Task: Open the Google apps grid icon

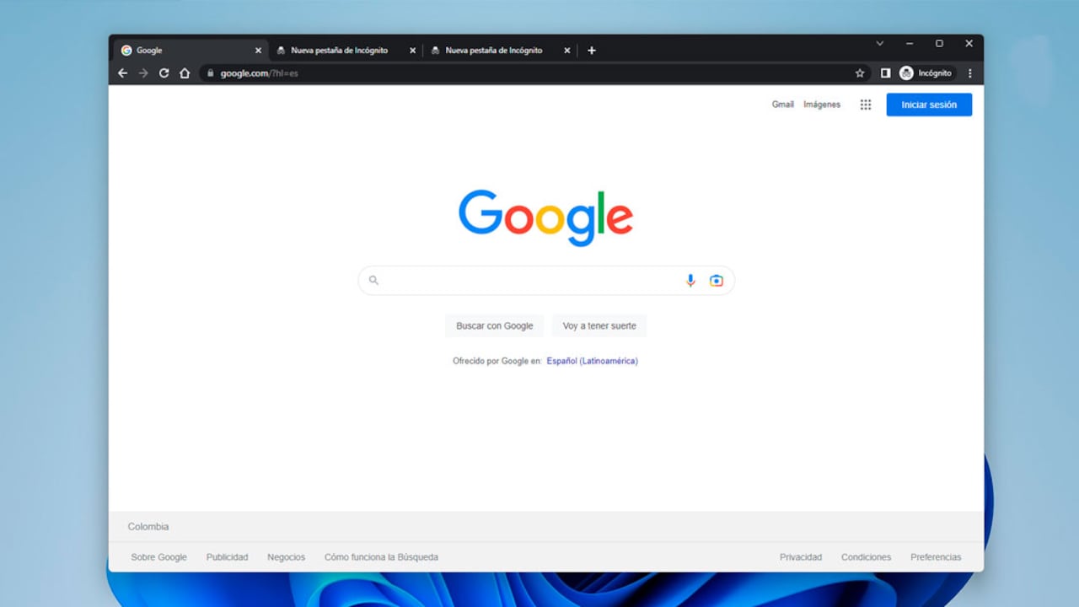Action: click(x=865, y=104)
